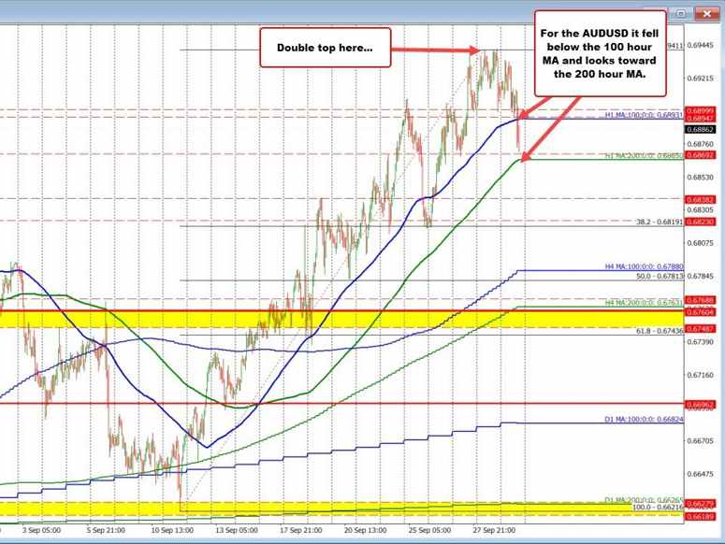Click the 0.68075 price axis value
This screenshot has height=544, width=725.
coord(701,243)
